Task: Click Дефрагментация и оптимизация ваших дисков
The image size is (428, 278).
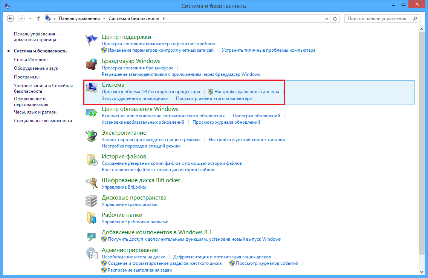Action: 222,257
